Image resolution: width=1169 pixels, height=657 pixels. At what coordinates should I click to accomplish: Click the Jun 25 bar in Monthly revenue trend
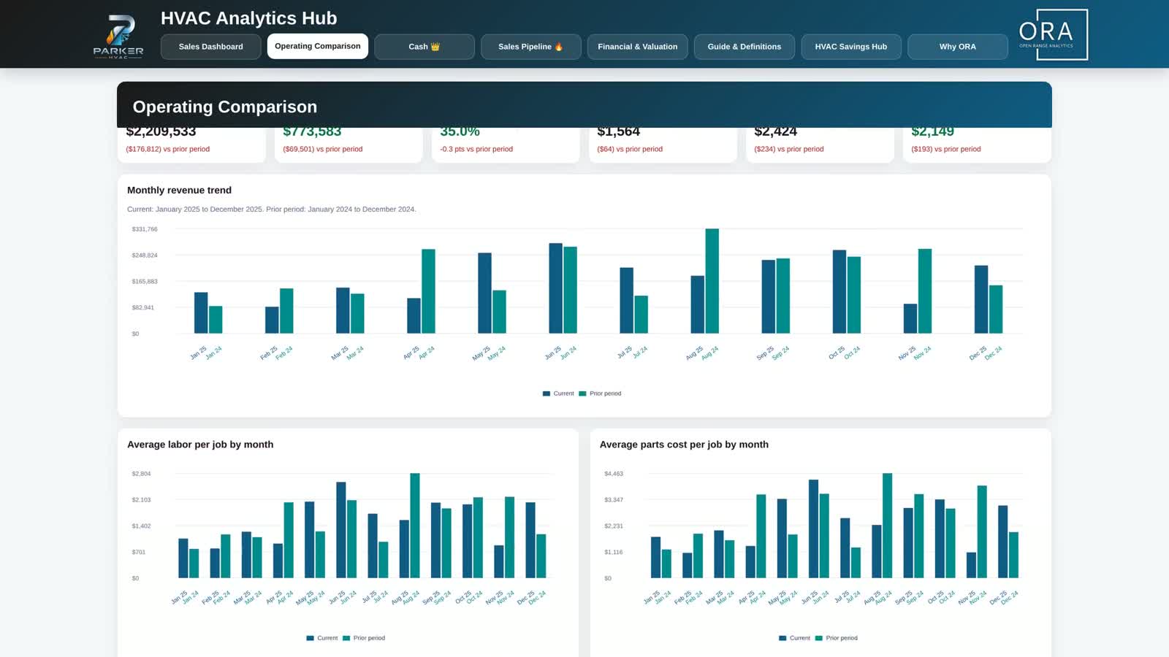coord(555,288)
